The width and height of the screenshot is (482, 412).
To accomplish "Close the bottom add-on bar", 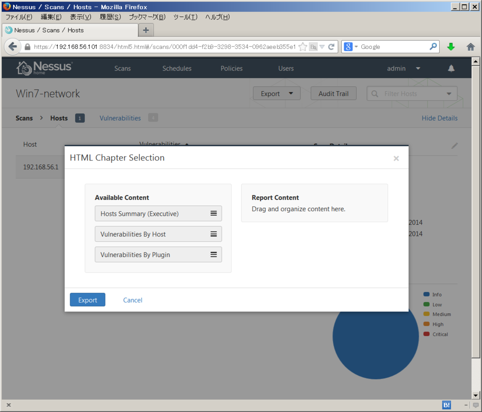I will tap(8, 405).
